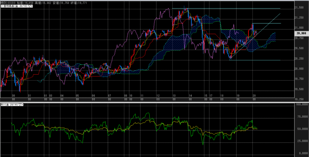Click date label 13 on time axis
Image resolution: width=309 pixels, height=157 pixels.
tap(174, 95)
